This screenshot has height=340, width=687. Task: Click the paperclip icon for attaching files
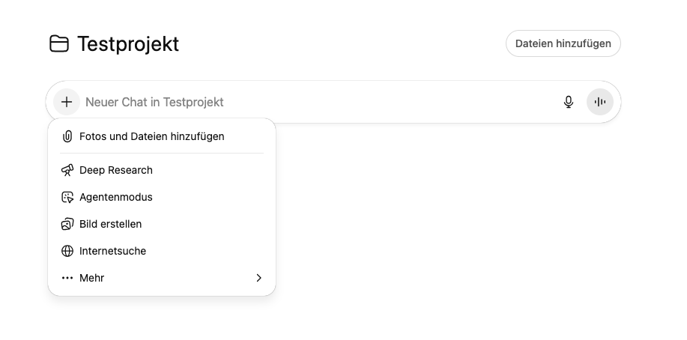[67, 136]
